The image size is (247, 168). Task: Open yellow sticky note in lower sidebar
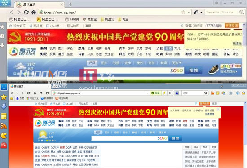click(x=4, y=116)
